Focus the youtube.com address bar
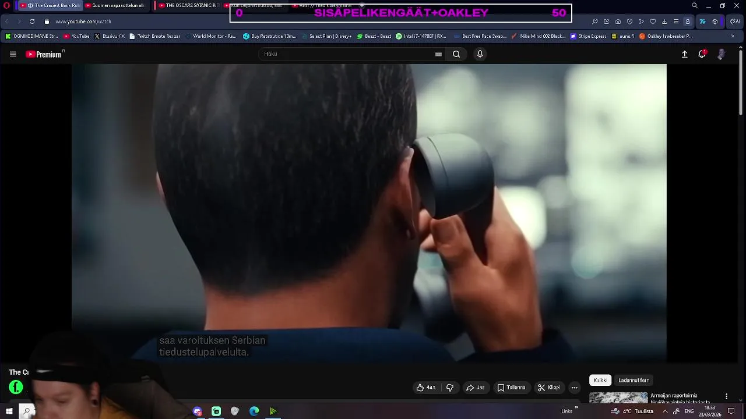Image resolution: width=746 pixels, height=419 pixels. (x=83, y=22)
